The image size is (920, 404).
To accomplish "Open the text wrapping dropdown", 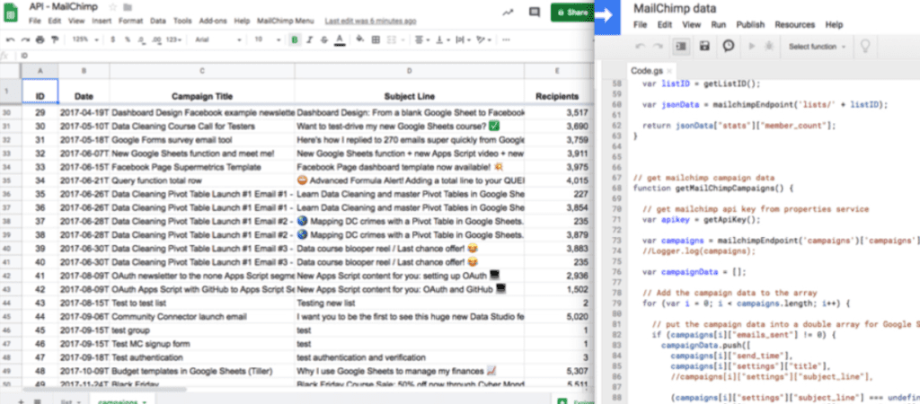I will tap(463, 40).
